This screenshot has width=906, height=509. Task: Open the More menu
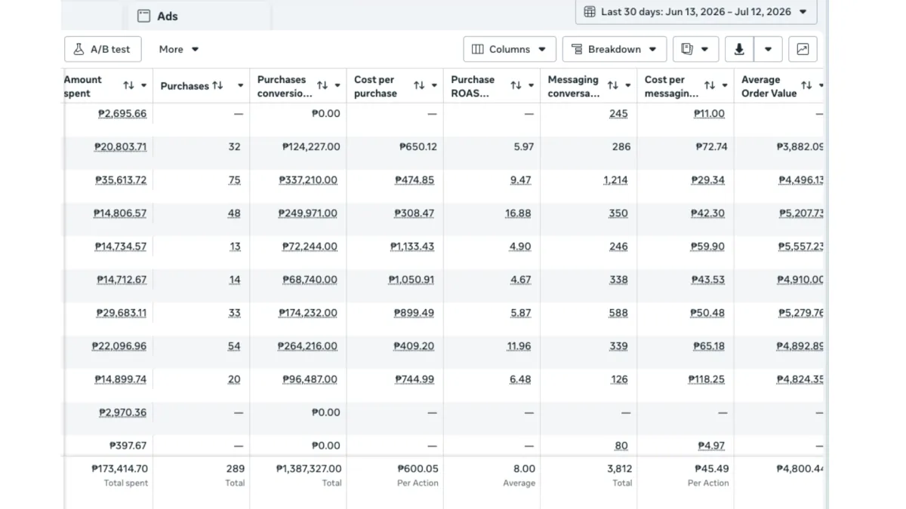tap(179, 49)
